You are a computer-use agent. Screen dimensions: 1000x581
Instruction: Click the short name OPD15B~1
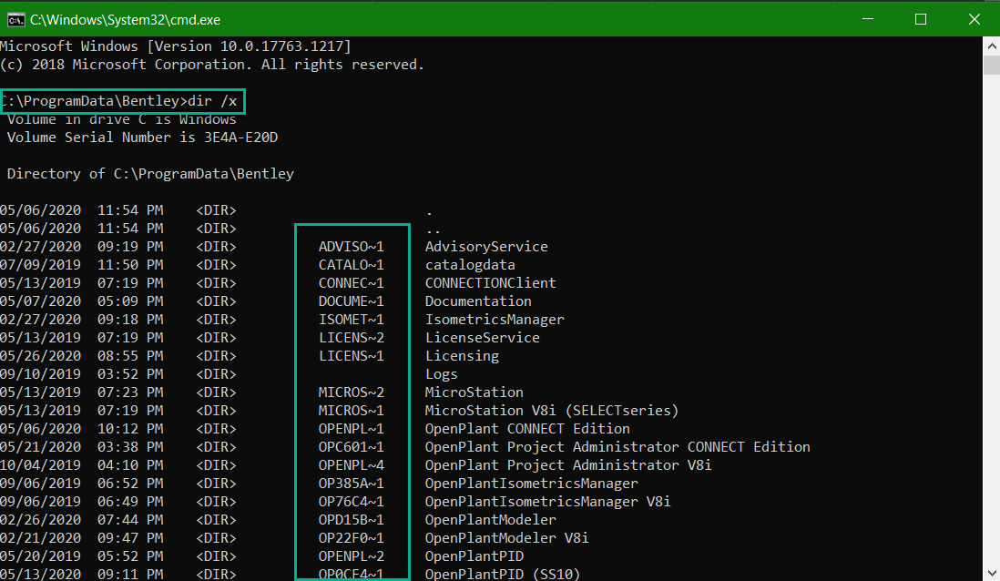352,520
